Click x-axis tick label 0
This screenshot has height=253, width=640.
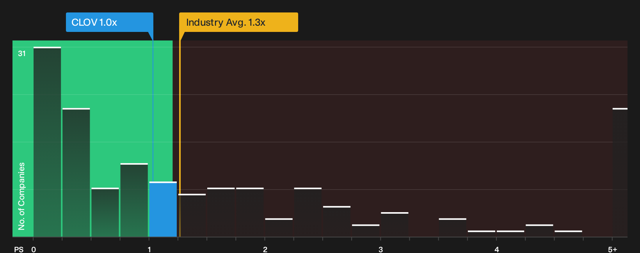[x=34, y=249]
